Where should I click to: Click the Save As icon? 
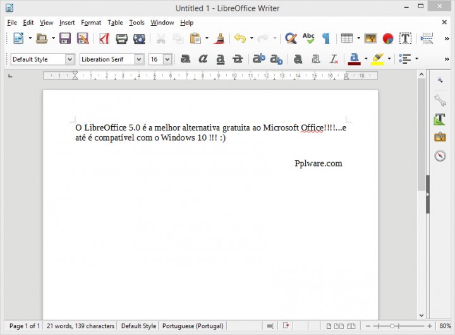[x=83, y=38]
